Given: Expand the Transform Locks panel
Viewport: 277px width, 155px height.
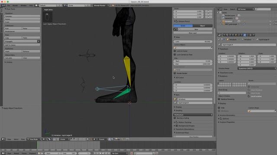Looking at the screenshot, I should pos(225,73).
